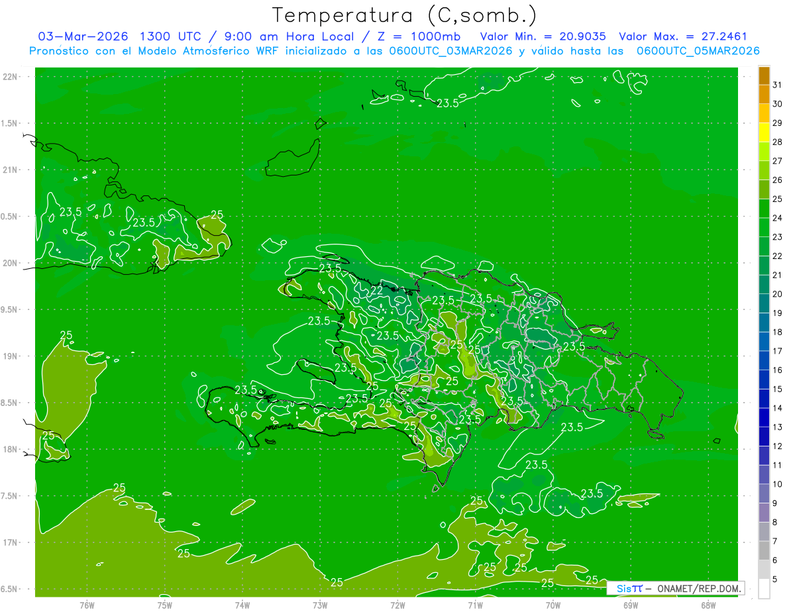Screen dimensions: 795x614
Task: Click legend color block between 28 and 29
Action: (x=764, y=132)
